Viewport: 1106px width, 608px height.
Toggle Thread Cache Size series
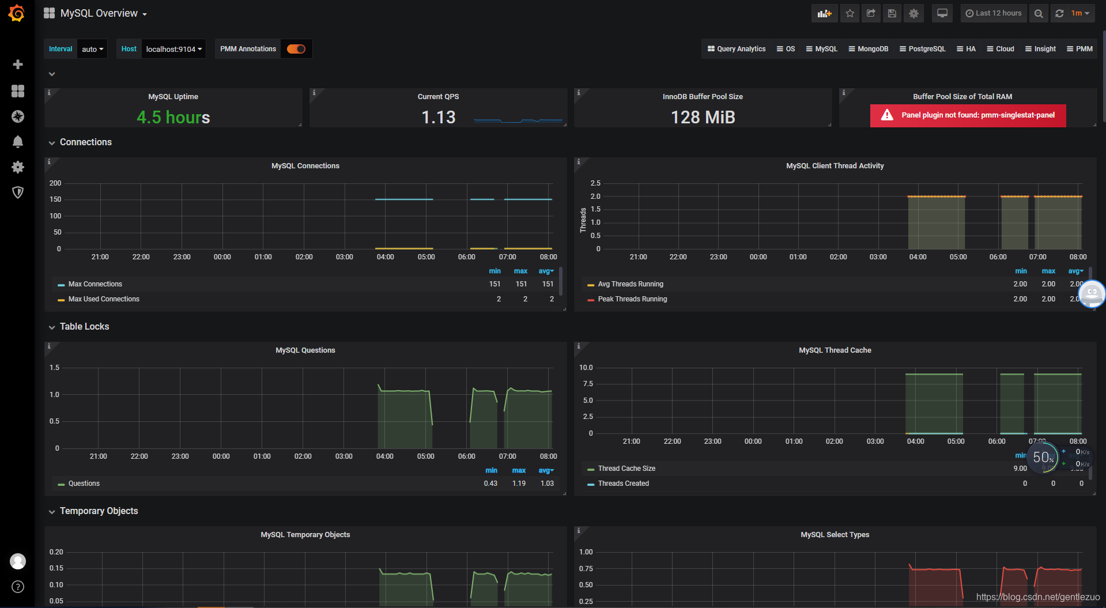pyautogui.click(x=626, y=469)
